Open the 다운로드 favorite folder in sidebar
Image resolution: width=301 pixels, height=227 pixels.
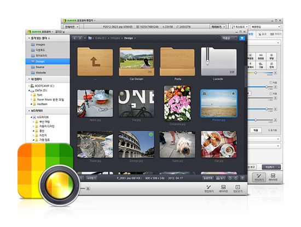tap(48, 50)
